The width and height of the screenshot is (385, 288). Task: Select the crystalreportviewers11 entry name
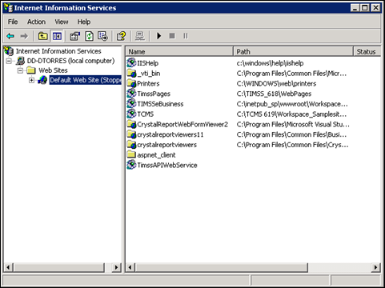click(x=170, y=134)
